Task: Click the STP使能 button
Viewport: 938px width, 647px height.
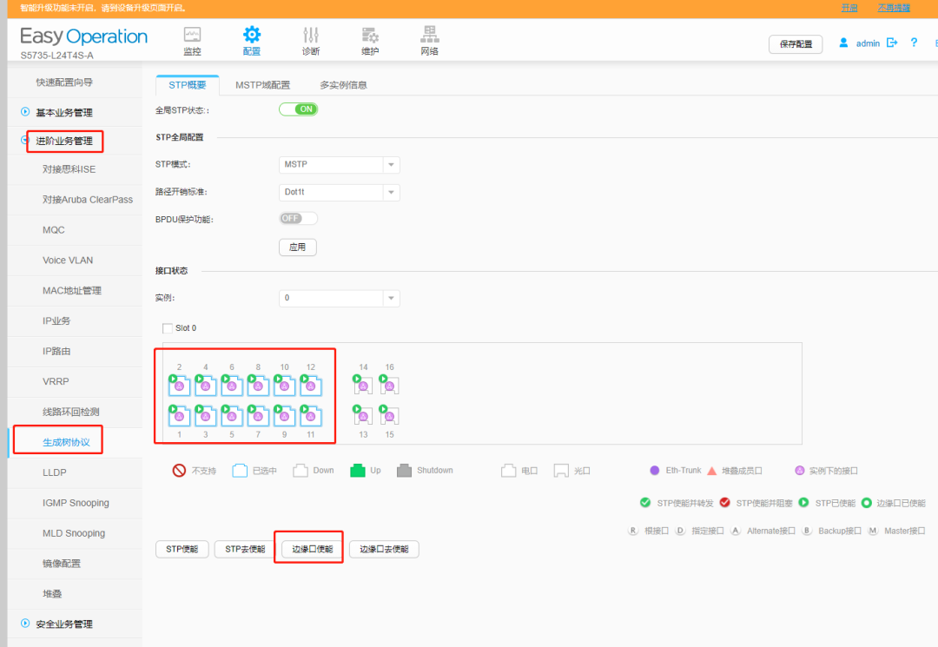Action: click(182, 549)
